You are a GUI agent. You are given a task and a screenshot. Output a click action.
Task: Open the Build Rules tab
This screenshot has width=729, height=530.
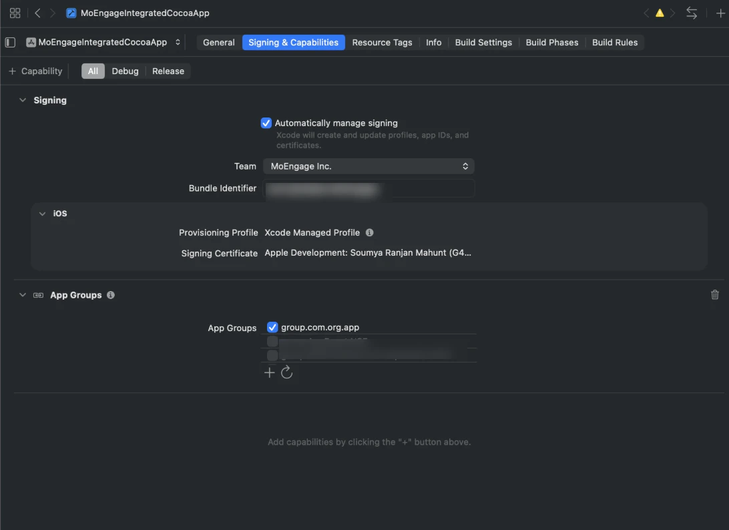615,42
